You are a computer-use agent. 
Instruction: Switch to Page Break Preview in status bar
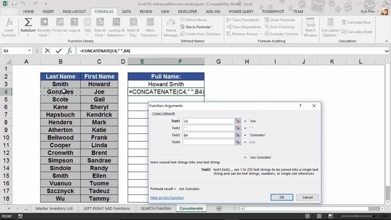coord(331,216)
